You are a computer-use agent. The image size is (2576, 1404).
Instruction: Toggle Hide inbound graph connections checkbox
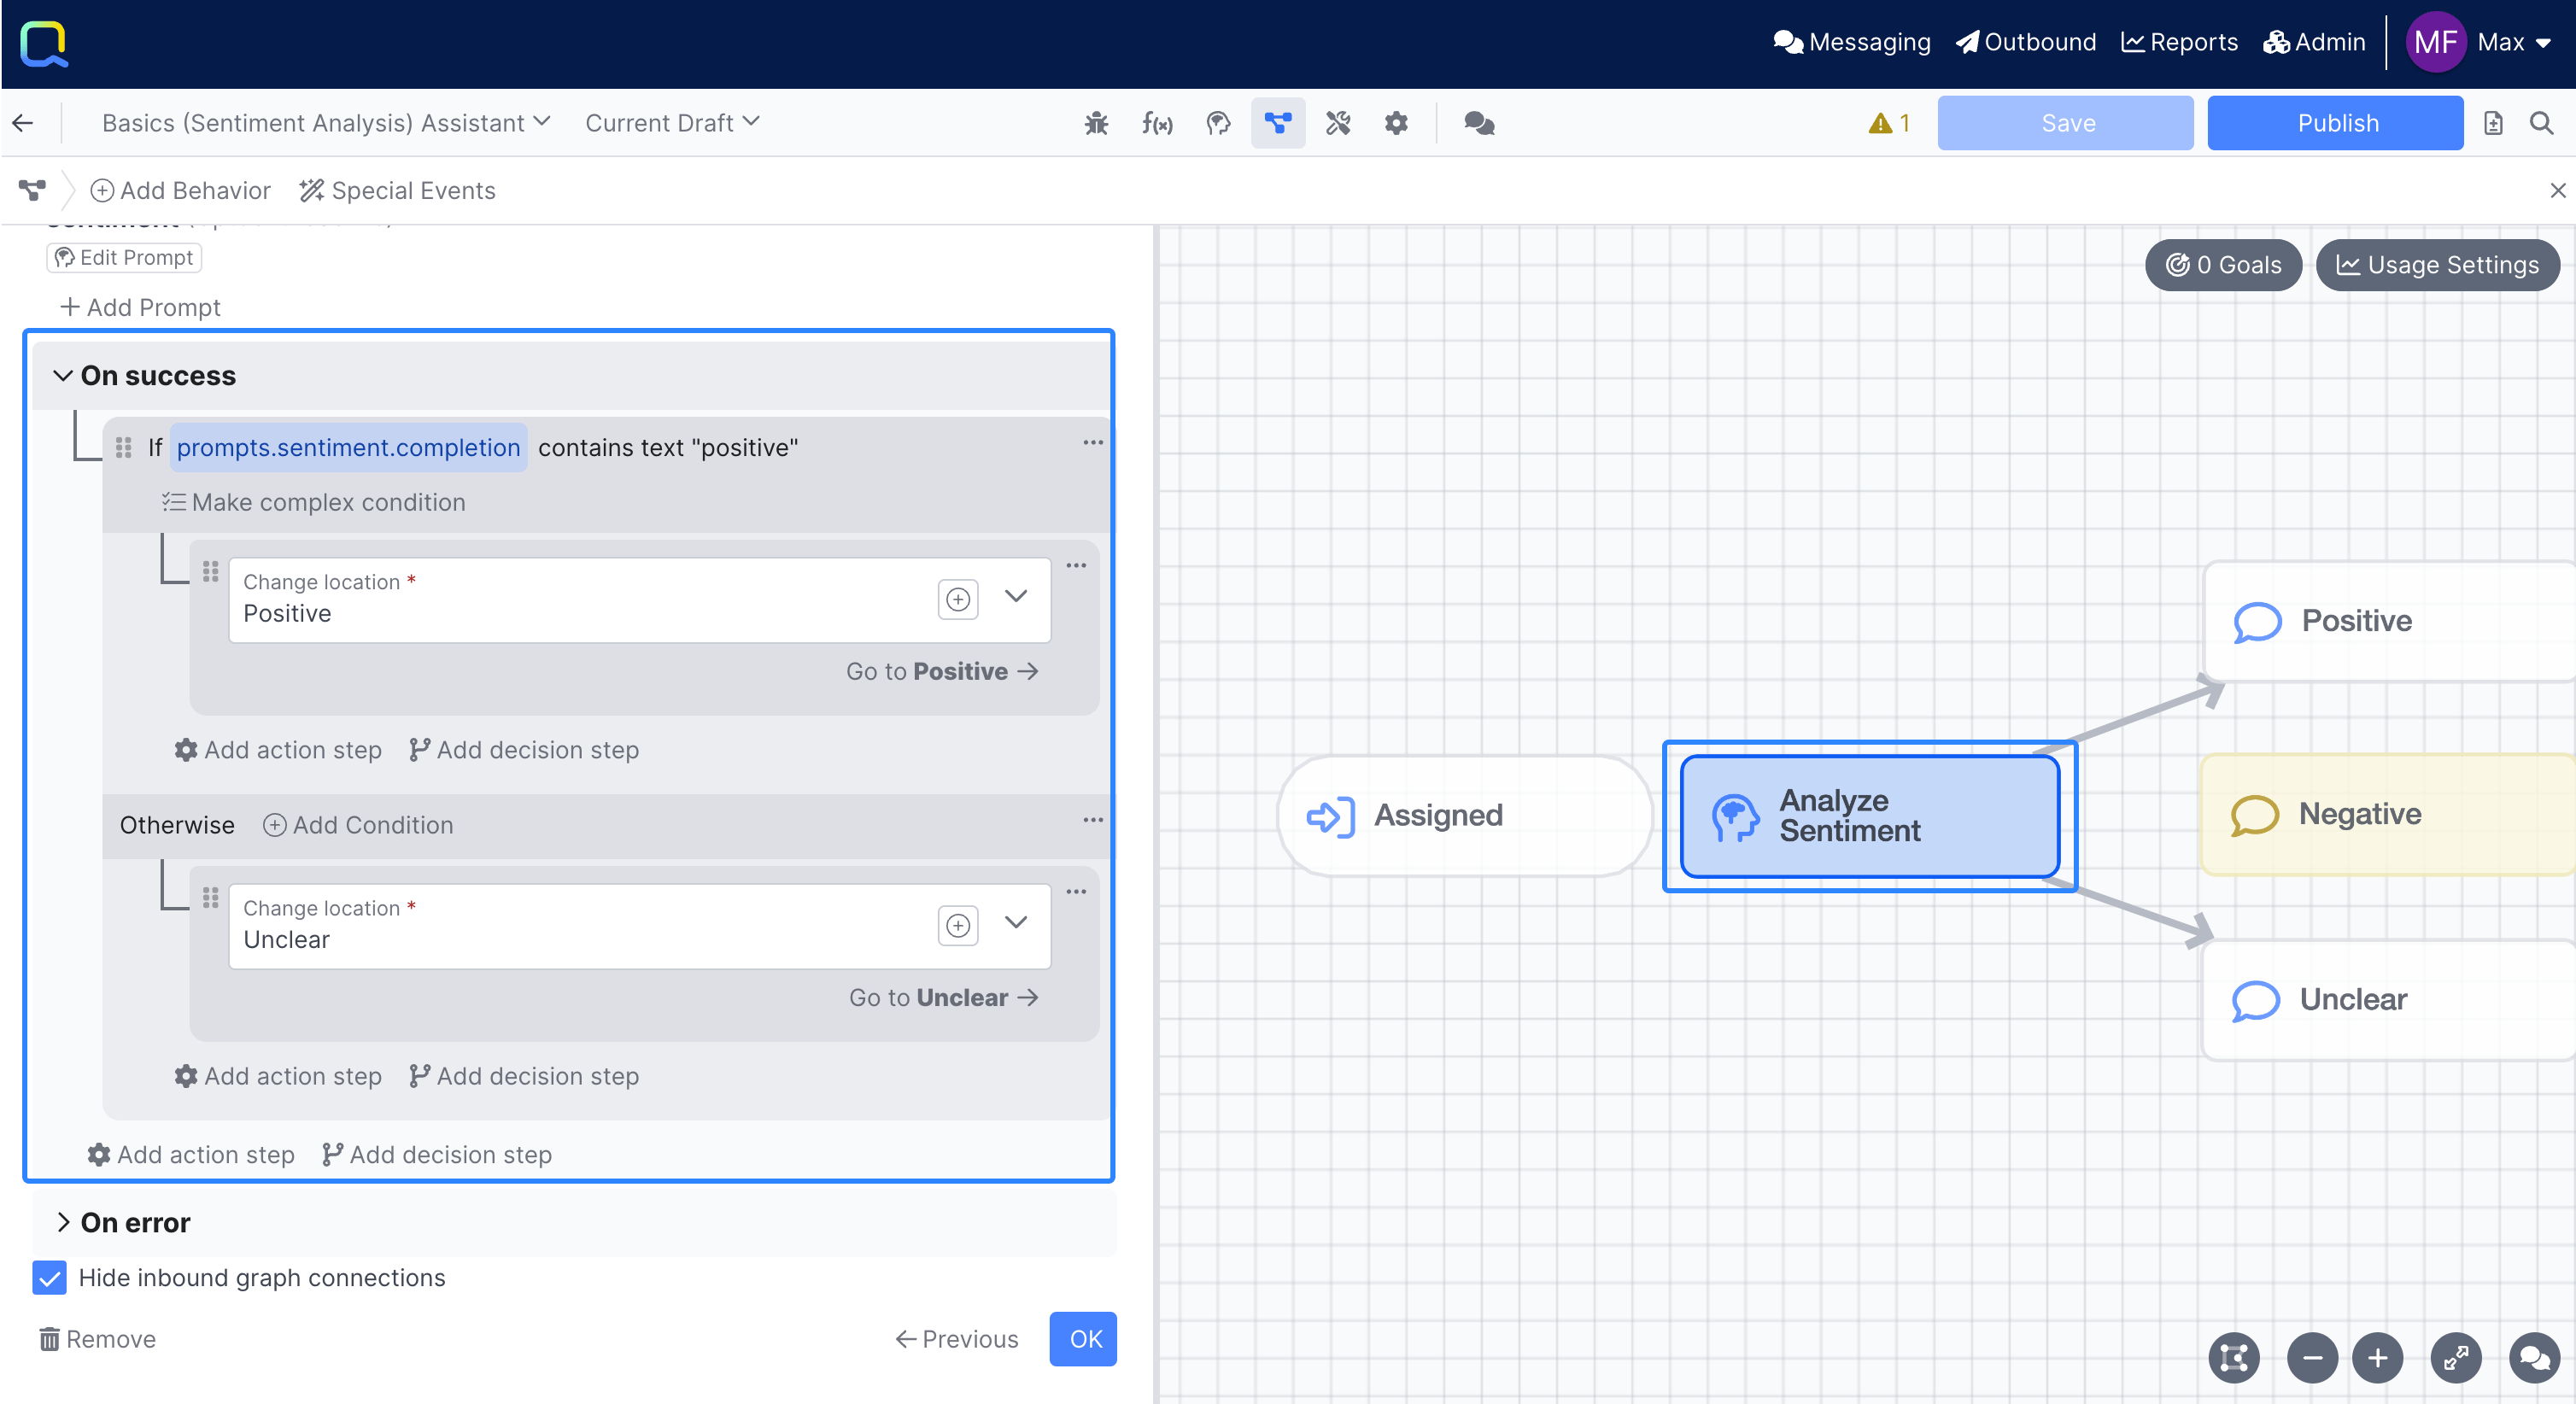(49, 1277)
